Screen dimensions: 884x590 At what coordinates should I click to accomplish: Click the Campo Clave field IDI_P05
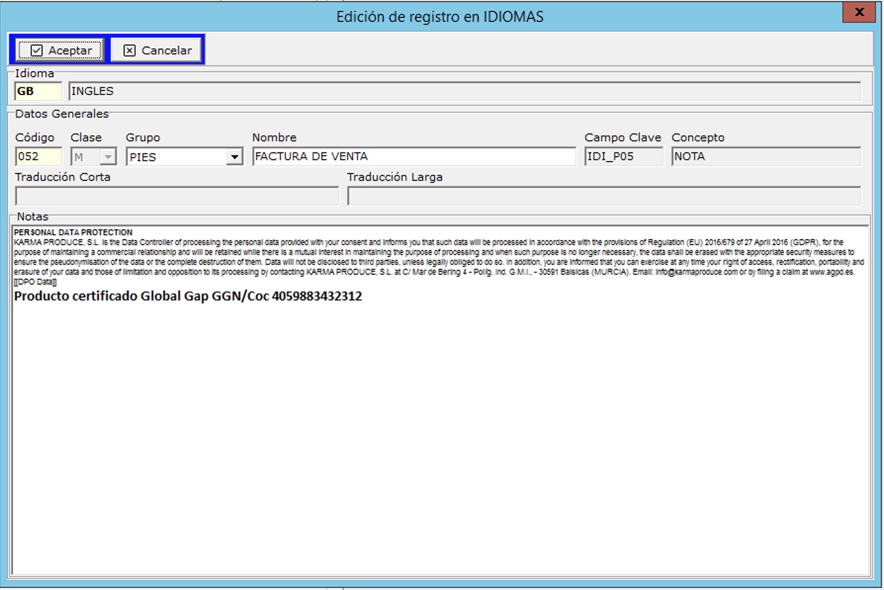pos(623,157)
